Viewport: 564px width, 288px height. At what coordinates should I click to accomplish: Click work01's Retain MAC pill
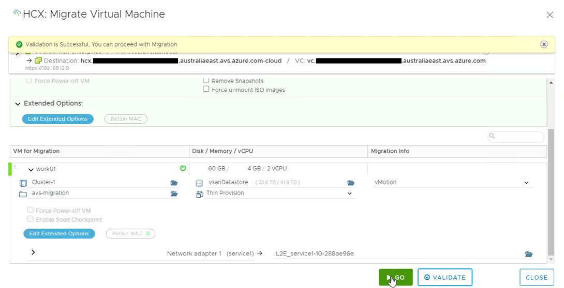click(x=130, y=233)
